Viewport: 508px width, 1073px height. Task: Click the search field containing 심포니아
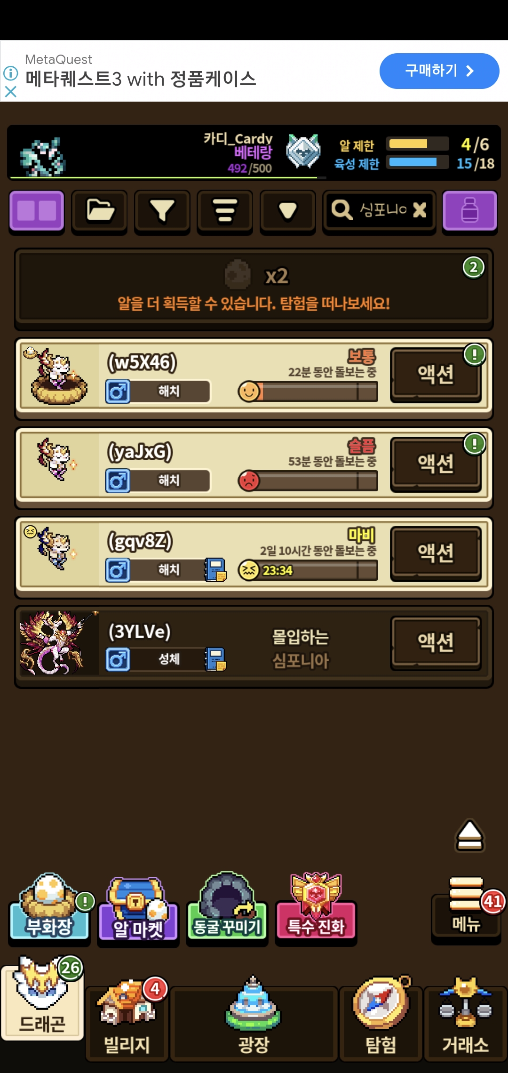pyautogui.click(x=379, y=211)
